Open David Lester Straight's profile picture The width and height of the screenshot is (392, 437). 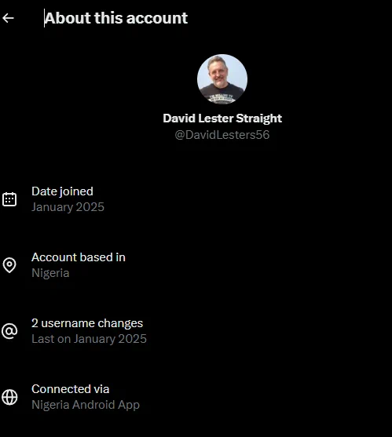(x=222, y=79)
